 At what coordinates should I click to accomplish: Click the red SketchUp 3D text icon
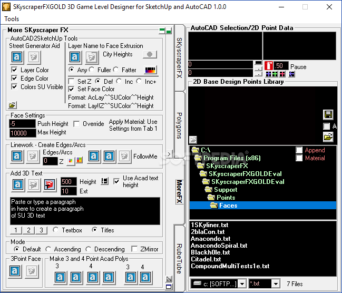click(50, 185)
